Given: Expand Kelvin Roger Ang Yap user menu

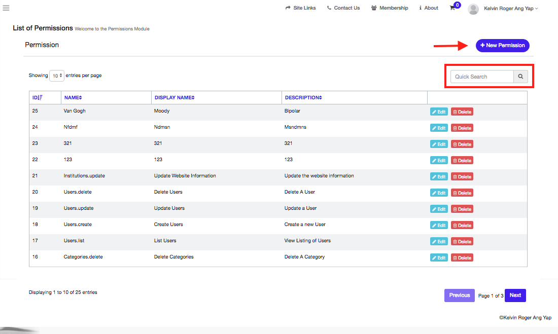Looking at the screenshot, I should coord(511,9).
